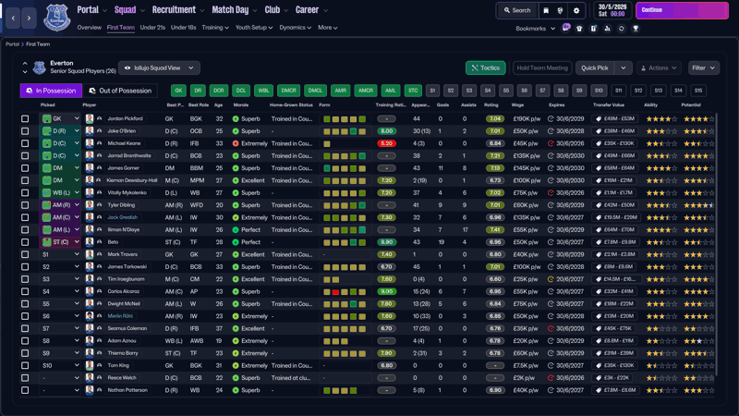Screen dimensions: 739x416
Task: Open the ST (C) position dropdown for Beto
Action: click(x=60, y=242)
